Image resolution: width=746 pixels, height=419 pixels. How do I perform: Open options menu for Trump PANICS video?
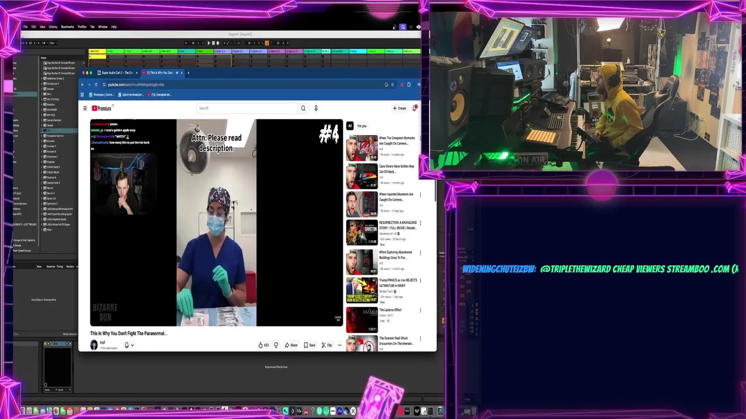tap(420, 280)
